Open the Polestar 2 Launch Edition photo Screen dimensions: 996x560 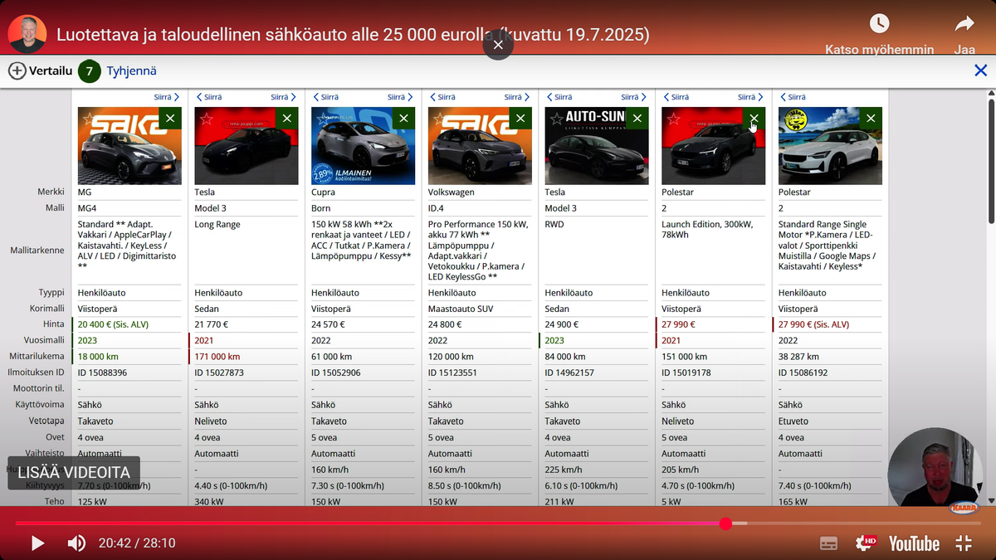point(713,146)
